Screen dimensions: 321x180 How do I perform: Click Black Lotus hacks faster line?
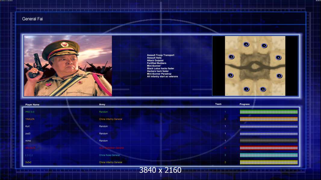click(x=160, y=68)
